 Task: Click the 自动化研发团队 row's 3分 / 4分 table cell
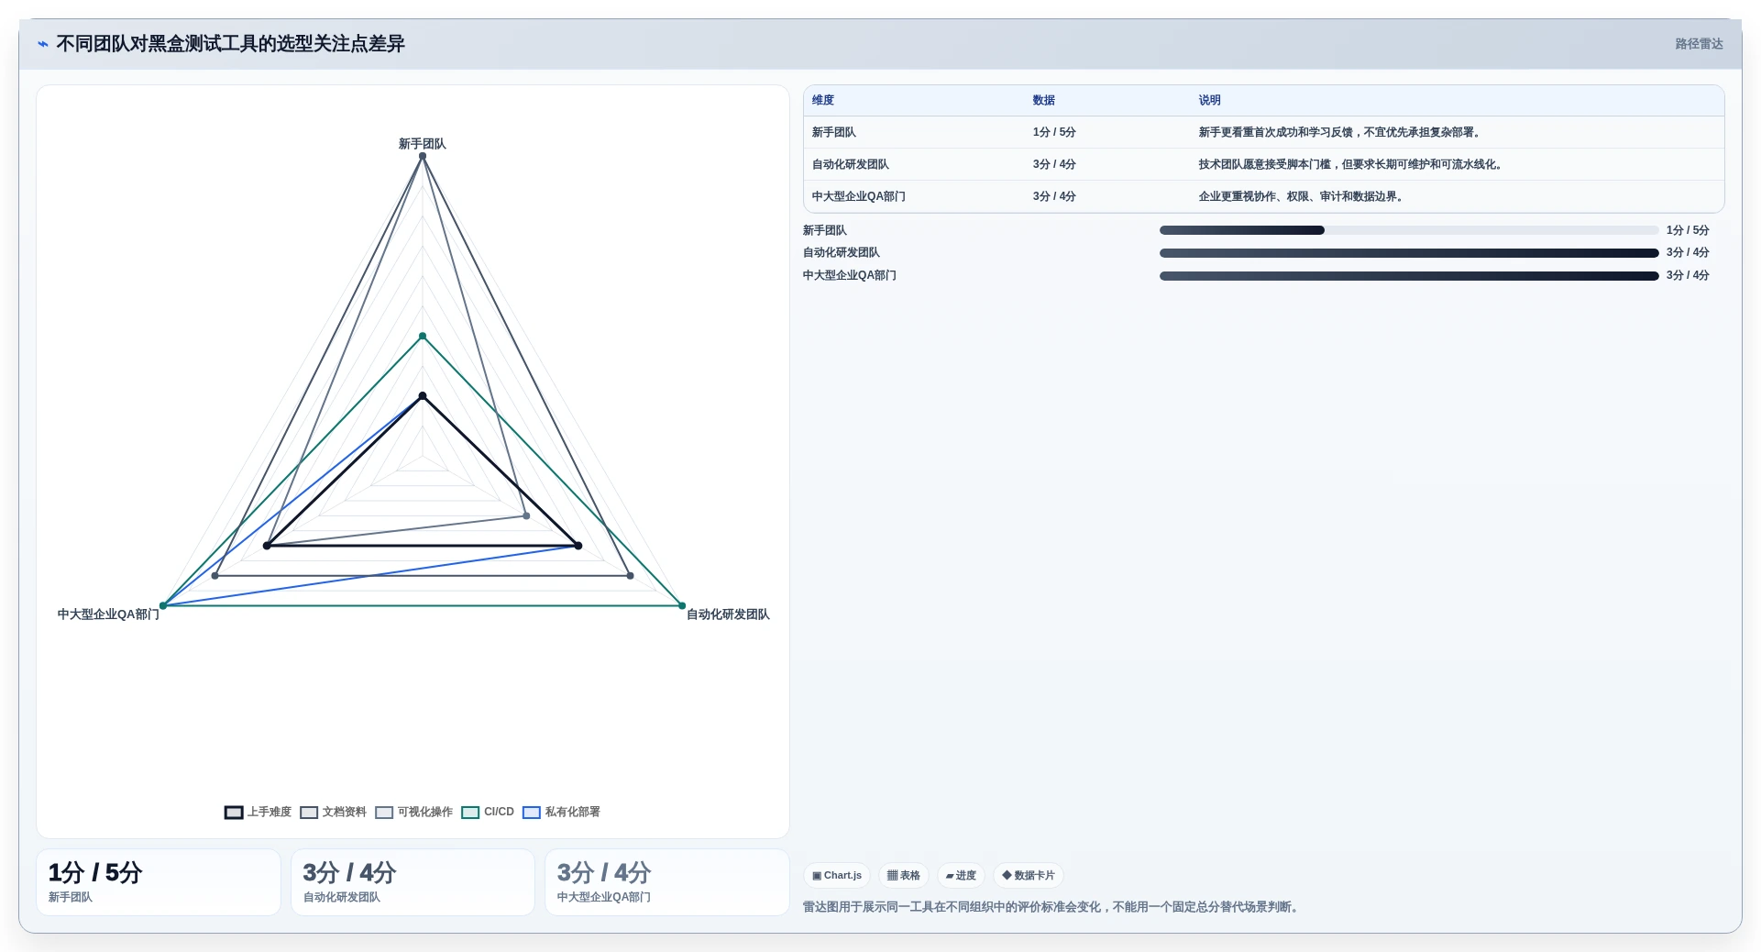point(1054,165)
